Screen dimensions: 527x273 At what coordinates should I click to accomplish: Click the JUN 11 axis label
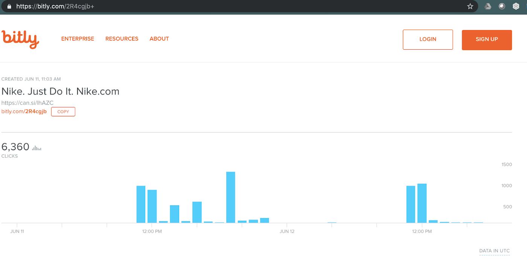[17, 232]
